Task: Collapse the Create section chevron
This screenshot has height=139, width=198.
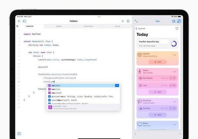Action: [175, 55]
